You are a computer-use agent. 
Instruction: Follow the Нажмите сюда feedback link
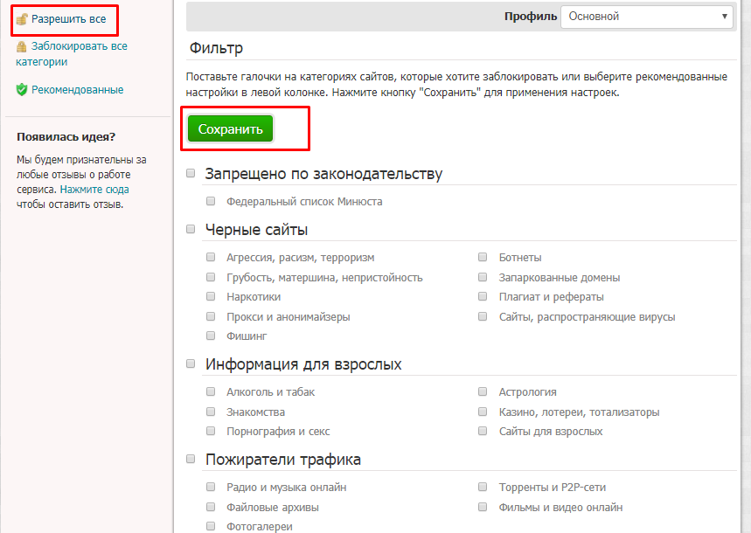click(94, 189)
